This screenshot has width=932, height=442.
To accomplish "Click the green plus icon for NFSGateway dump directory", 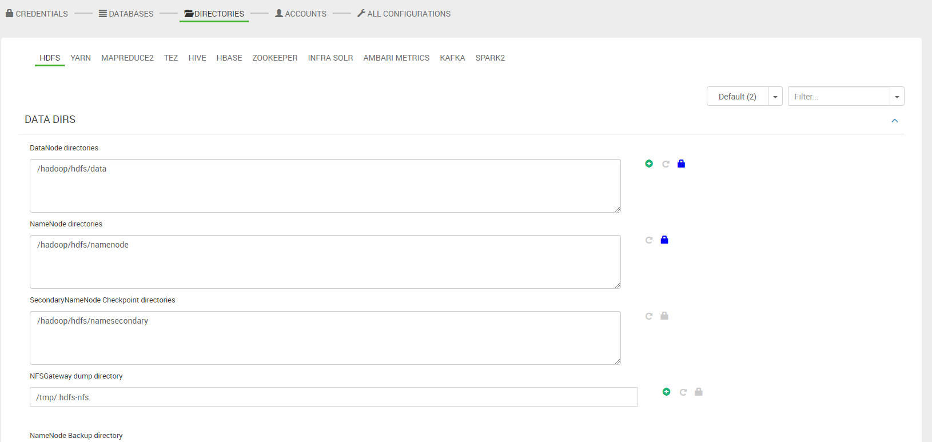I will click(x=666, y=392).
